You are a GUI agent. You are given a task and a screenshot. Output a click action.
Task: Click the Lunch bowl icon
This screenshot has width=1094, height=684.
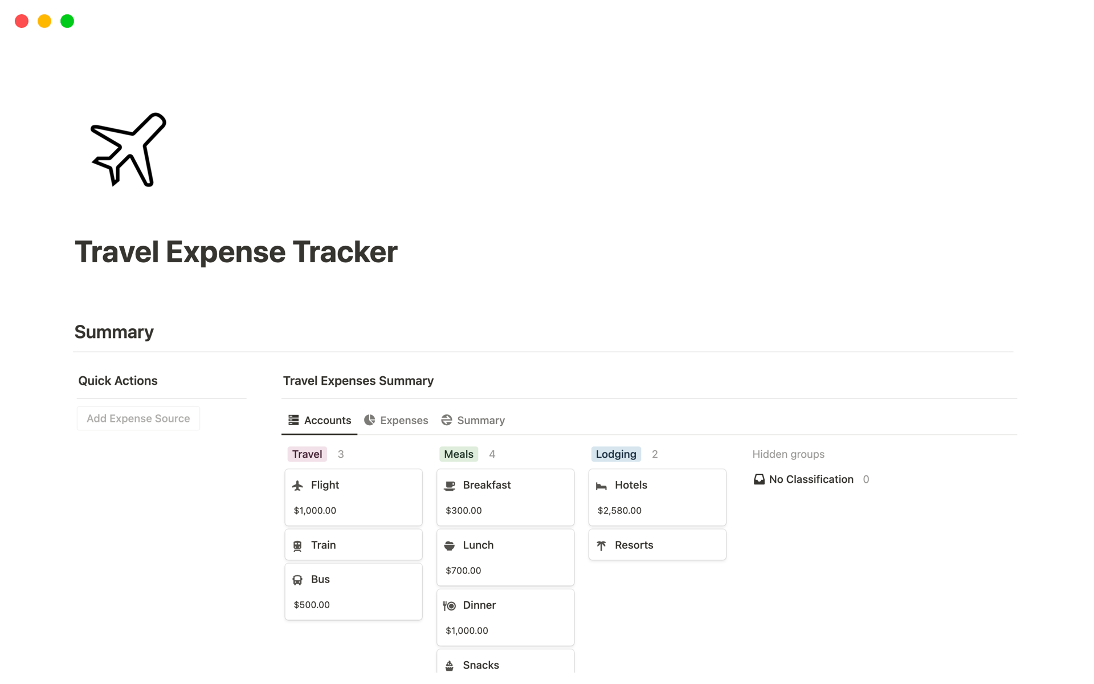click(x=450, y=546)
